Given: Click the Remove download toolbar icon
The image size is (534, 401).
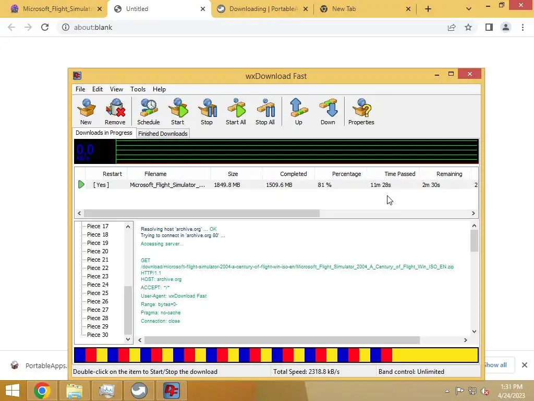Looking at the screenshot, I should point(115,112).
